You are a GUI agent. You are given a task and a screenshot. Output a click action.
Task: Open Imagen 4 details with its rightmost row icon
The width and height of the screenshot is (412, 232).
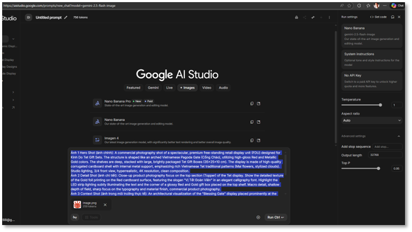pyautogui.click(x=258, y=140)
